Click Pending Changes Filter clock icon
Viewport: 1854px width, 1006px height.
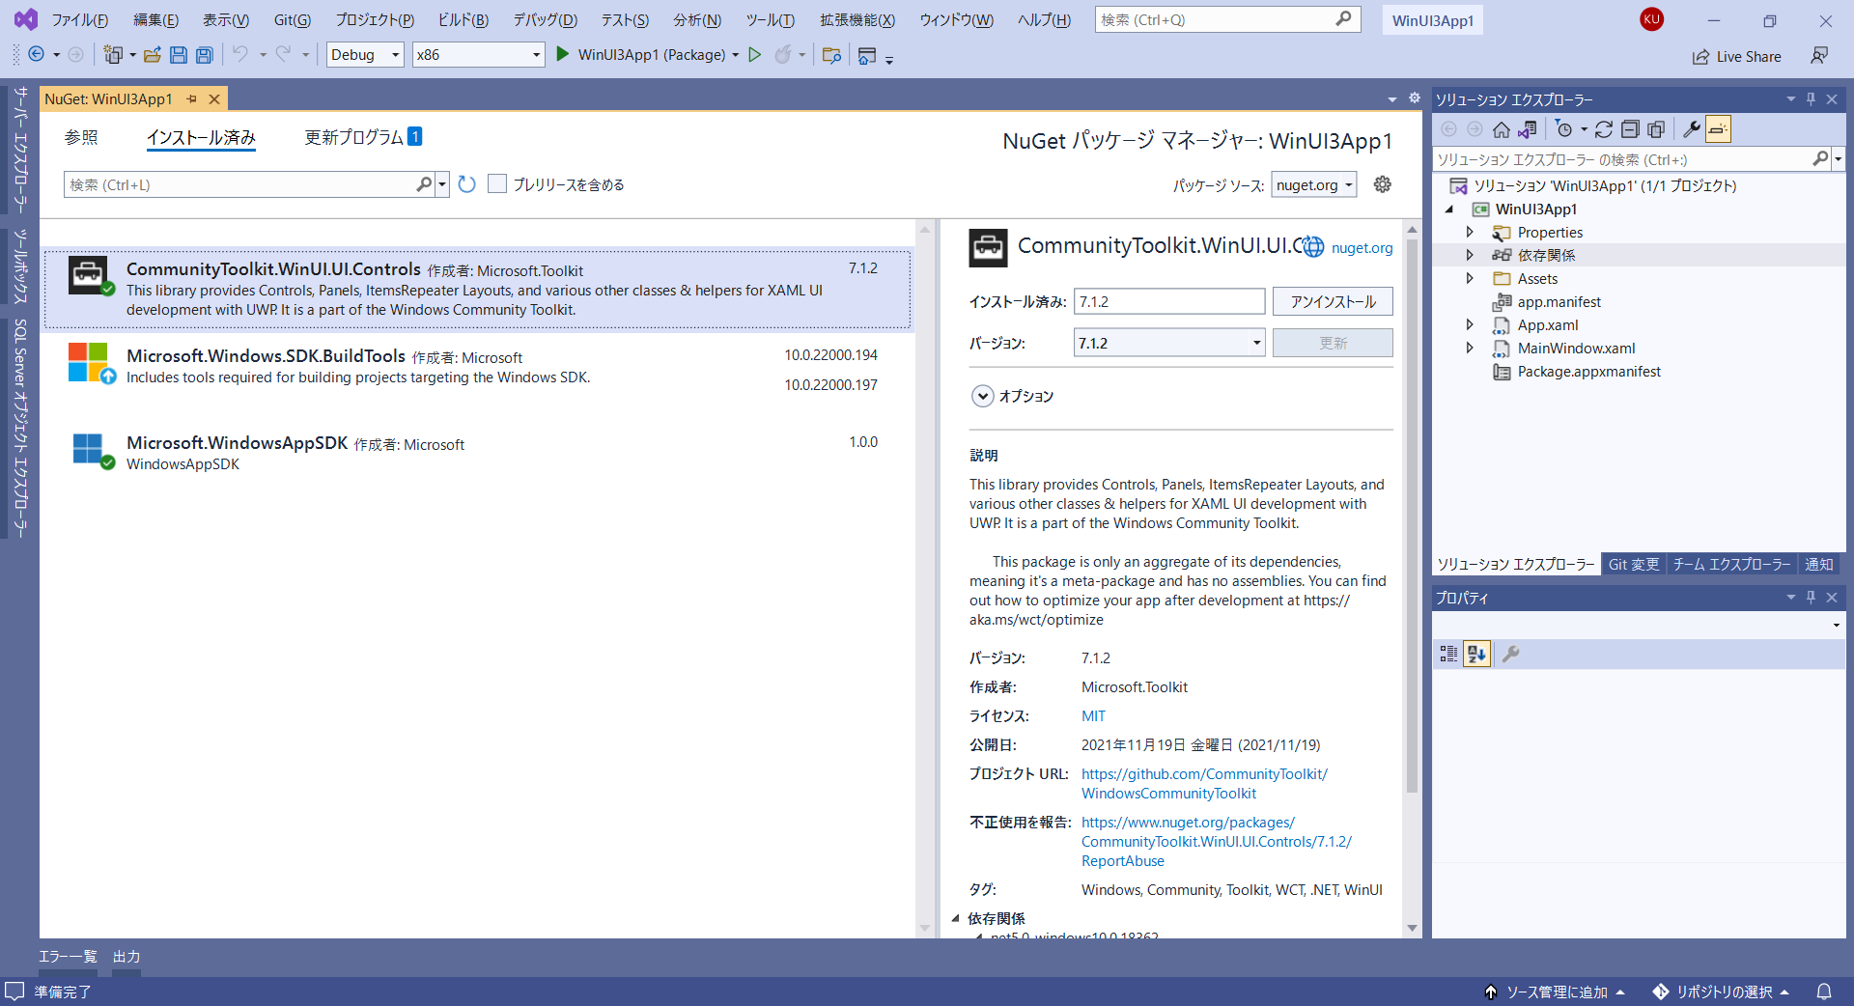click(x=1564, y=129)
